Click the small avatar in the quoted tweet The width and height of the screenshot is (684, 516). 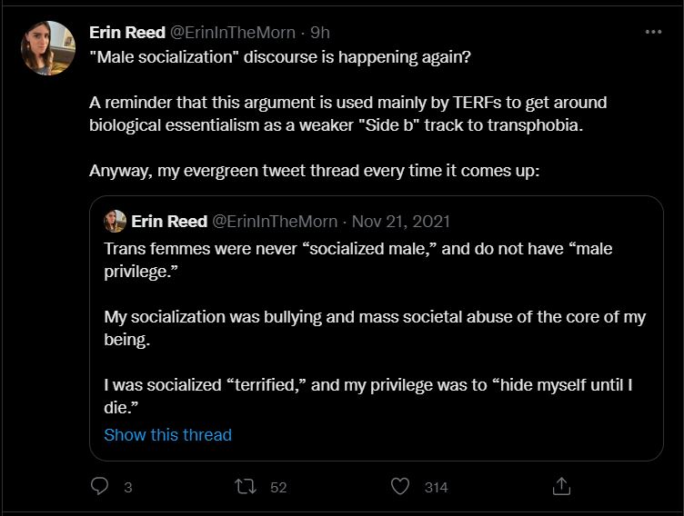point(116,222)
